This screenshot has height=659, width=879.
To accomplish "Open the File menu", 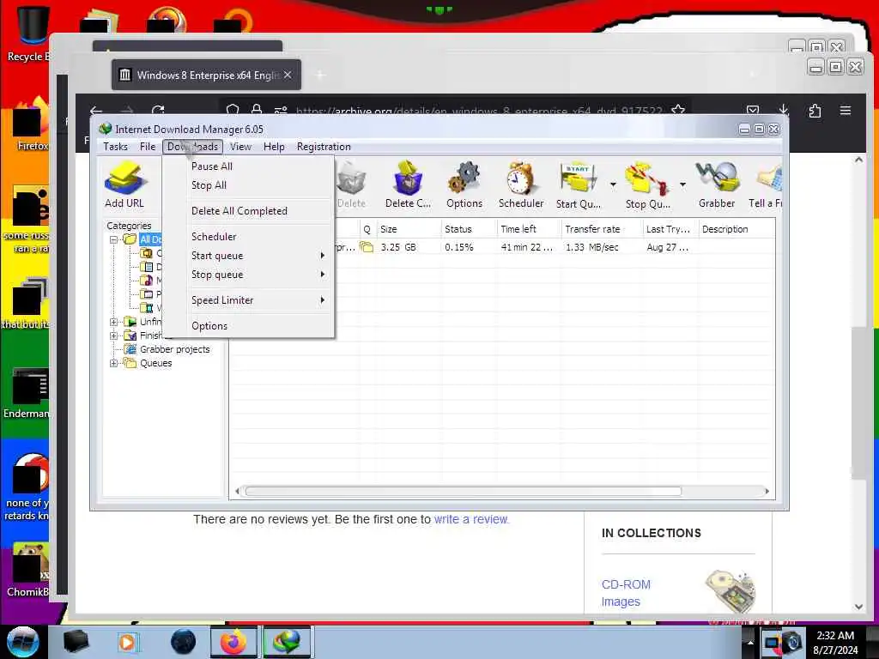I will (x=148, y=147).
